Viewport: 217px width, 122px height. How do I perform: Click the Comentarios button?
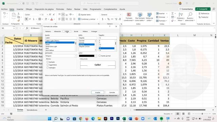(x=186, y=9)
